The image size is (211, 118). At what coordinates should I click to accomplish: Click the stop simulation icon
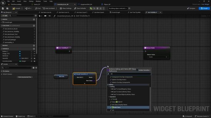98,9
